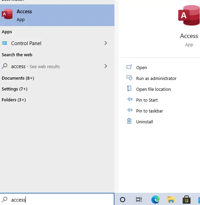The height and width of the screenshot is (205, 200).
Task: Click the Open file location icon
Action: (129, 88)
